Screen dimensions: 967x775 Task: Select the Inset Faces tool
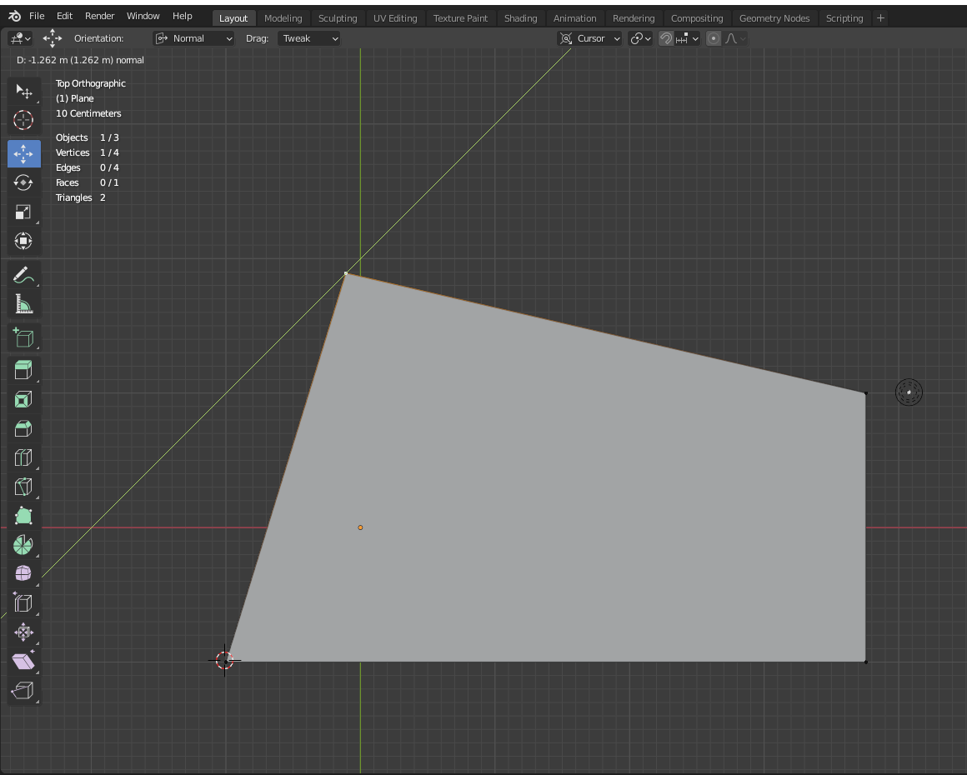[23, 399]
